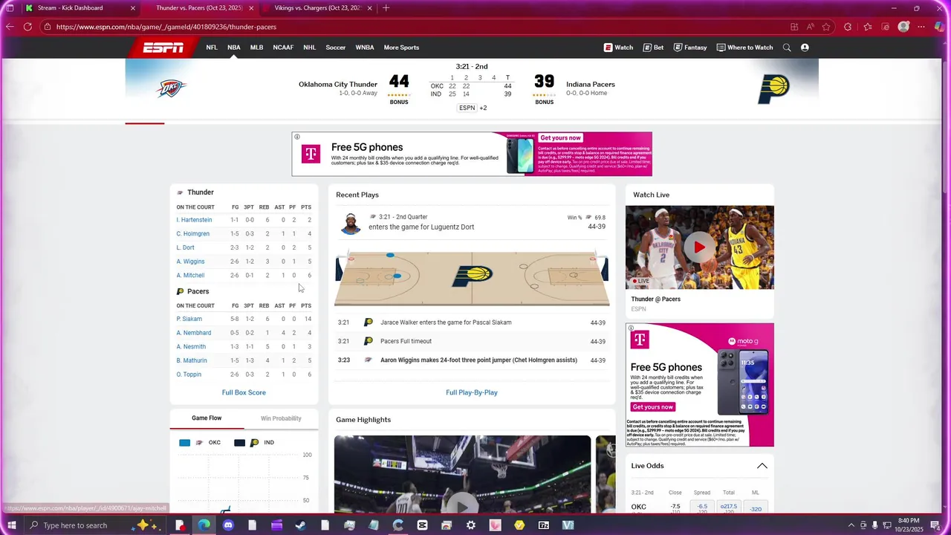Screen dimensions: 951x535
Task: Open Edge settings and more menu
Action: [921, 27]
